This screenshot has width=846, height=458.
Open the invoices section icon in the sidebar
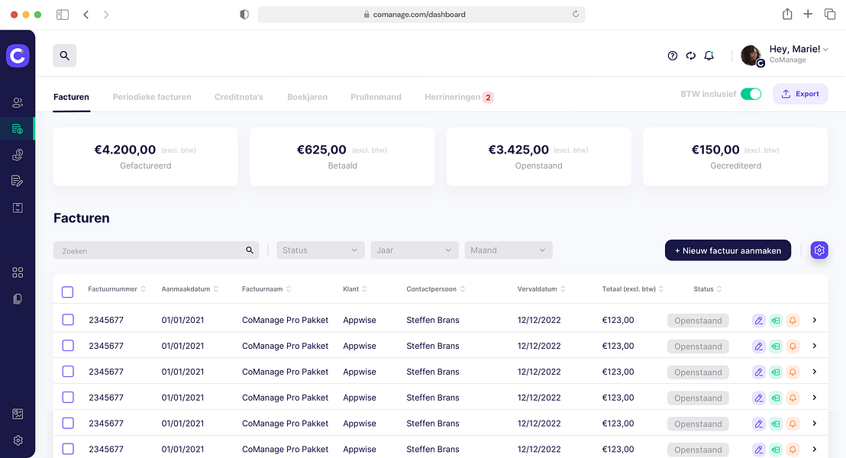18,129
